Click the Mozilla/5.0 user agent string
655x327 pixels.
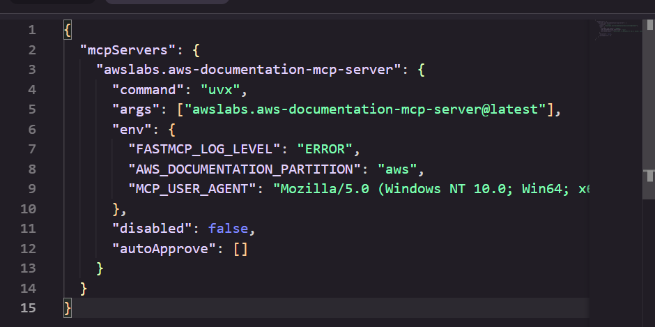click(432, 188)
